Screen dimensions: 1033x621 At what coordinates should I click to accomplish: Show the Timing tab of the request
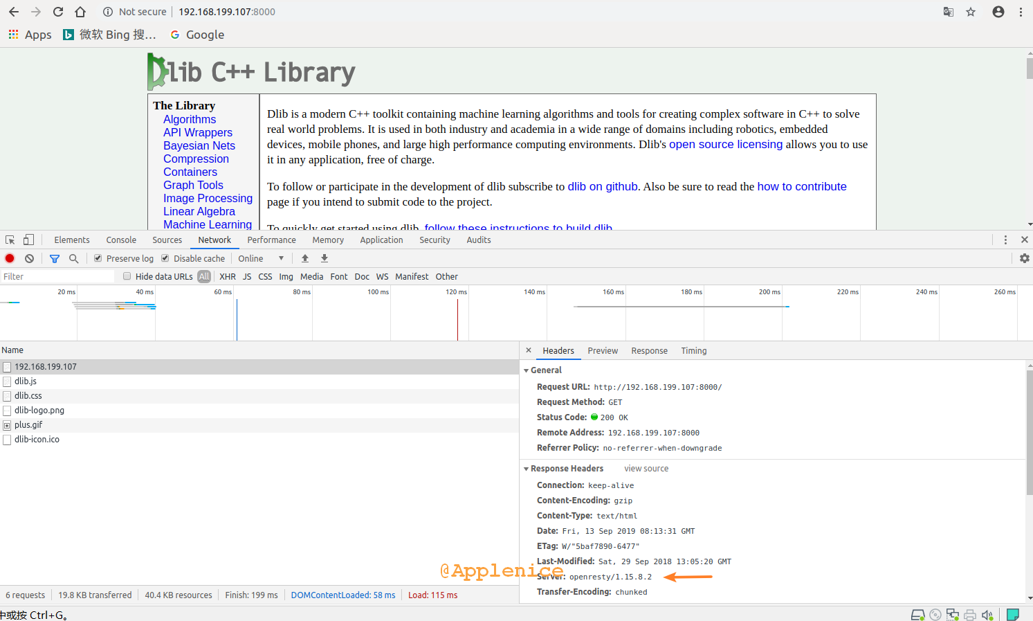click(694, 351)
